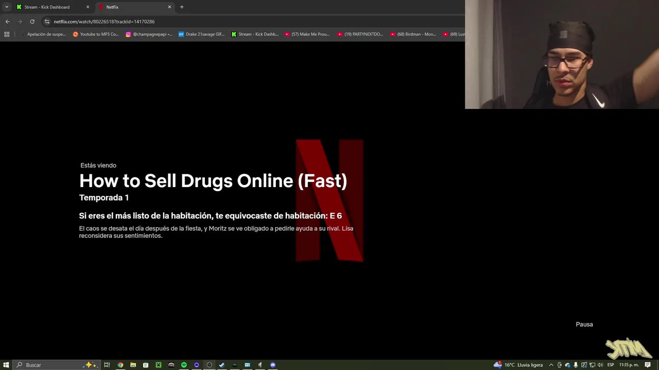659x370 pixels.
Task: Open the Apelación de suspe... bookmark
Action: [43, 34]
